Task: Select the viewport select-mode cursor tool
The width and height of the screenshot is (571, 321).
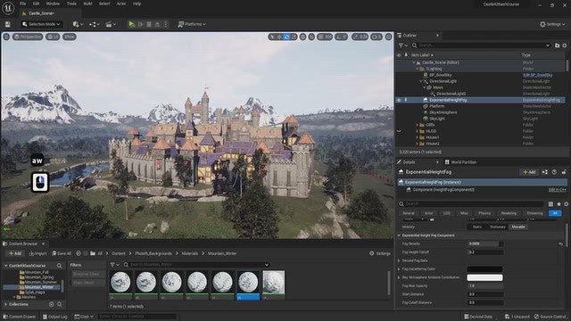Action: point(272,37)
